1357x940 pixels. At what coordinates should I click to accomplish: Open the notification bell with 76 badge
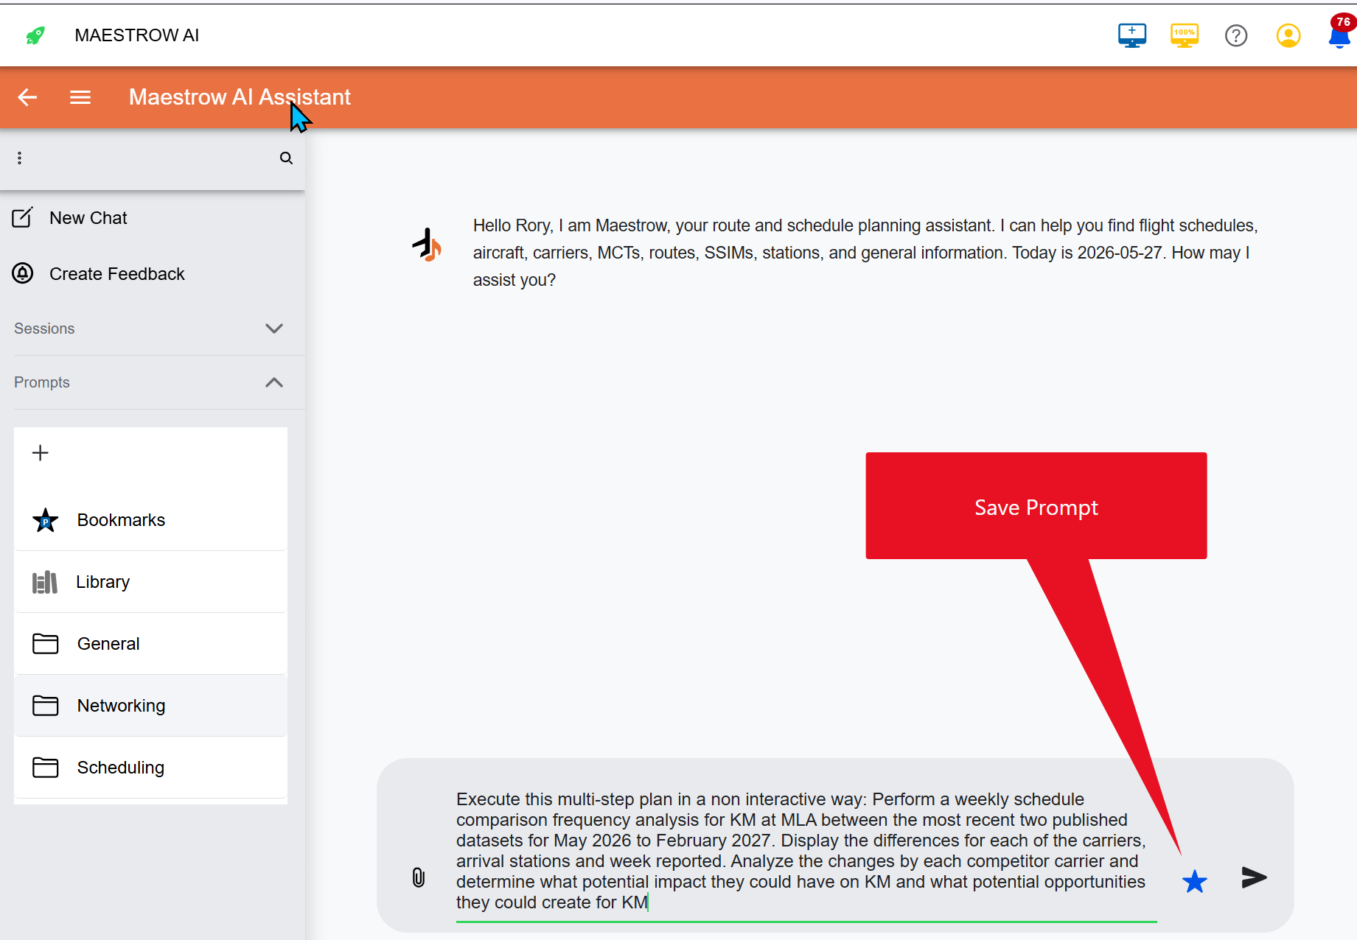(x=1339, y=33)
